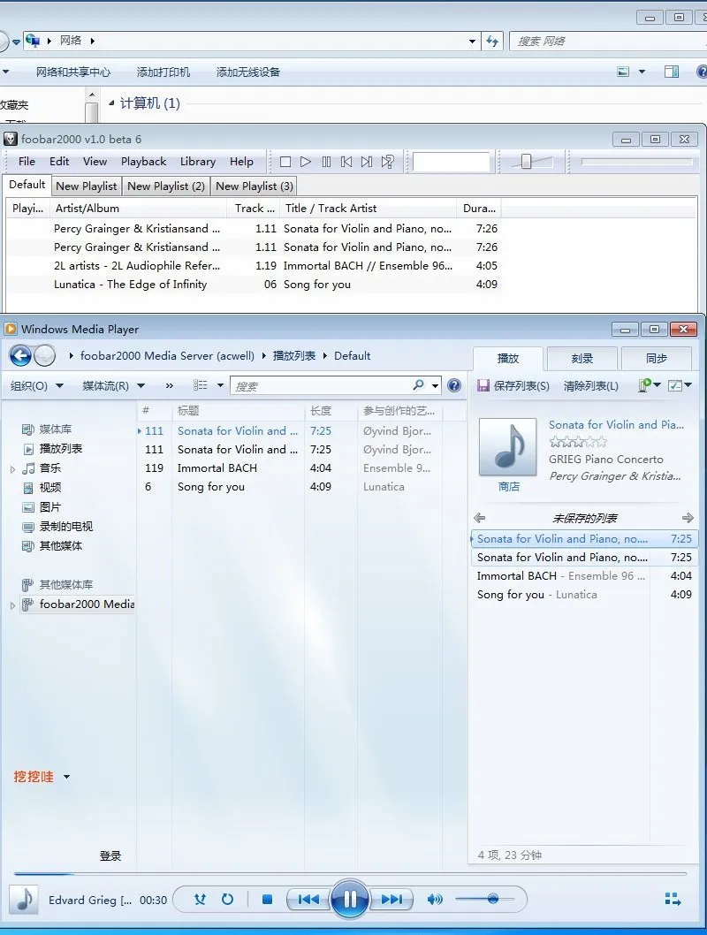Switch to the New Playlist (2) tab
The height and width of the screenshot is (935, 707).
[166, 186]
